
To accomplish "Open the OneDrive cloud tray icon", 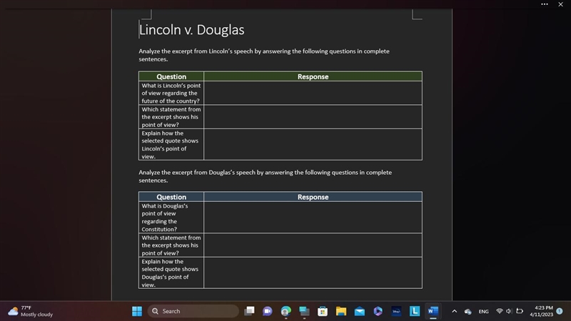I will pos(468,312).
